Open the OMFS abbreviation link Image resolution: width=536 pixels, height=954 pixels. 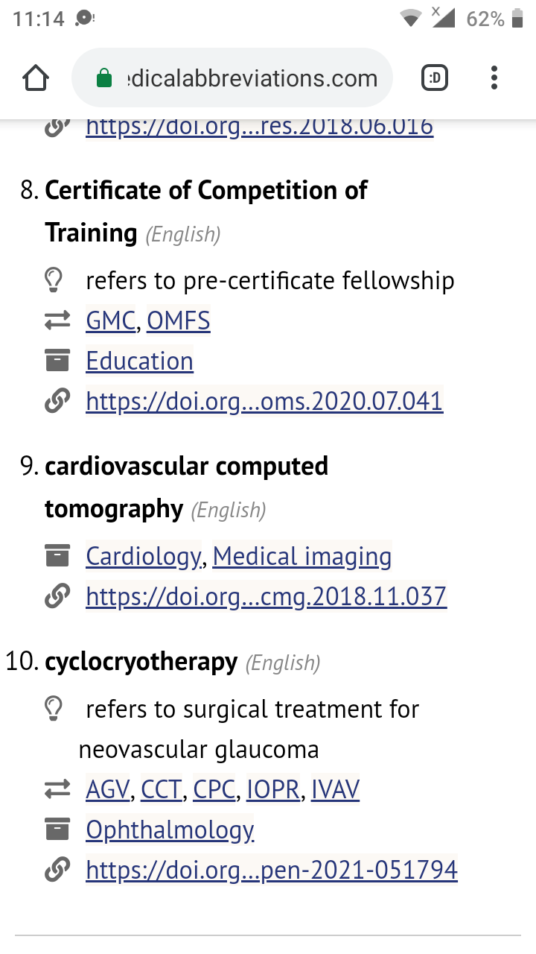coord(179,321)
